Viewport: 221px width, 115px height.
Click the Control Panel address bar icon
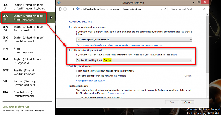(78, 9)
